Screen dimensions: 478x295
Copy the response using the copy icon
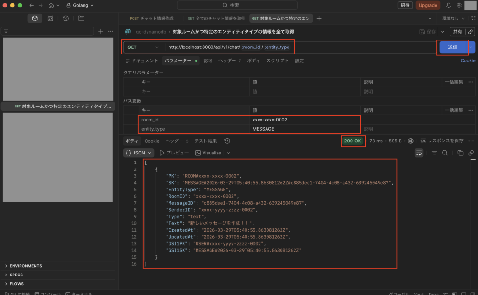click(x=460, y=153)
